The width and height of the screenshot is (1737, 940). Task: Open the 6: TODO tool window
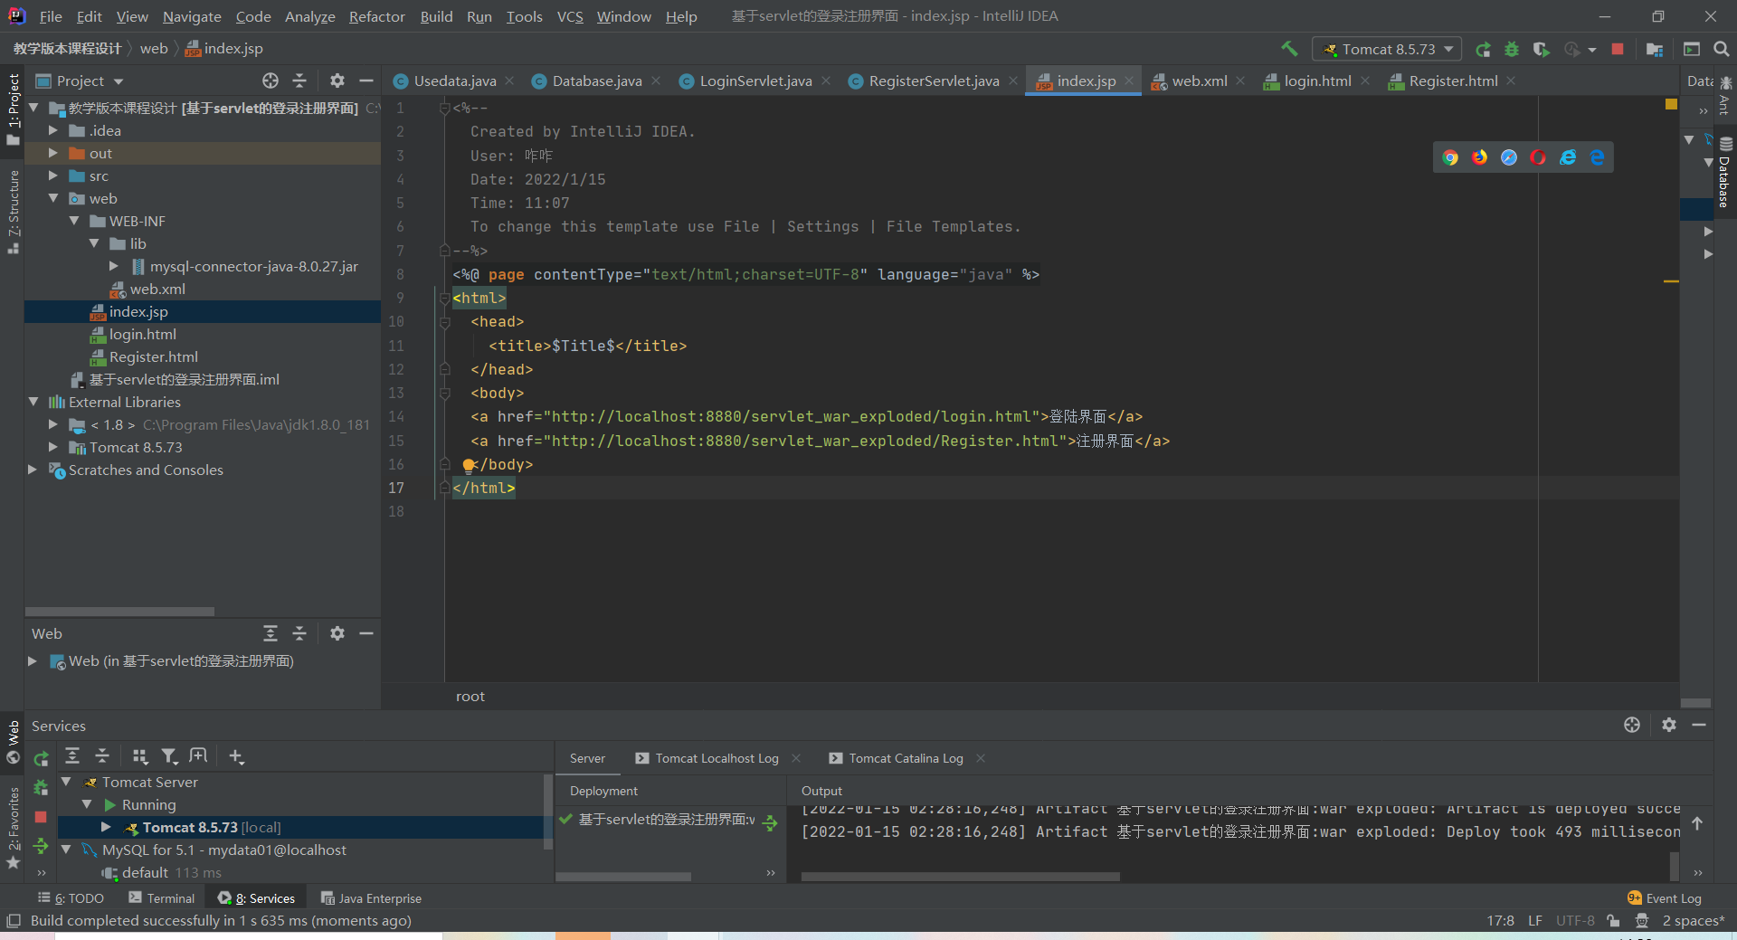(x=71, y=898)
